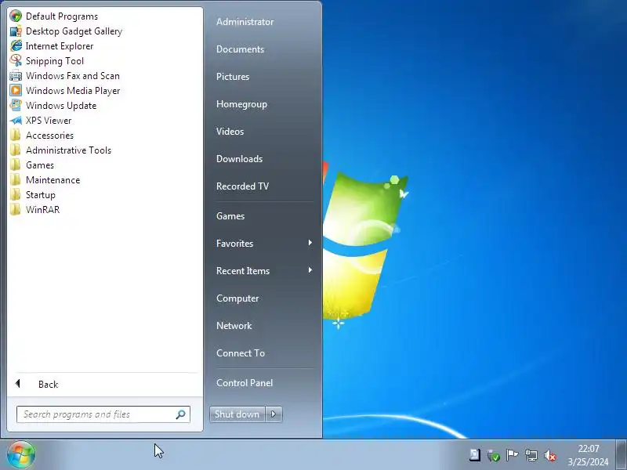Click the Windows Media Player icon
Screen dimensions: 627x470
[x=16, y=90]
